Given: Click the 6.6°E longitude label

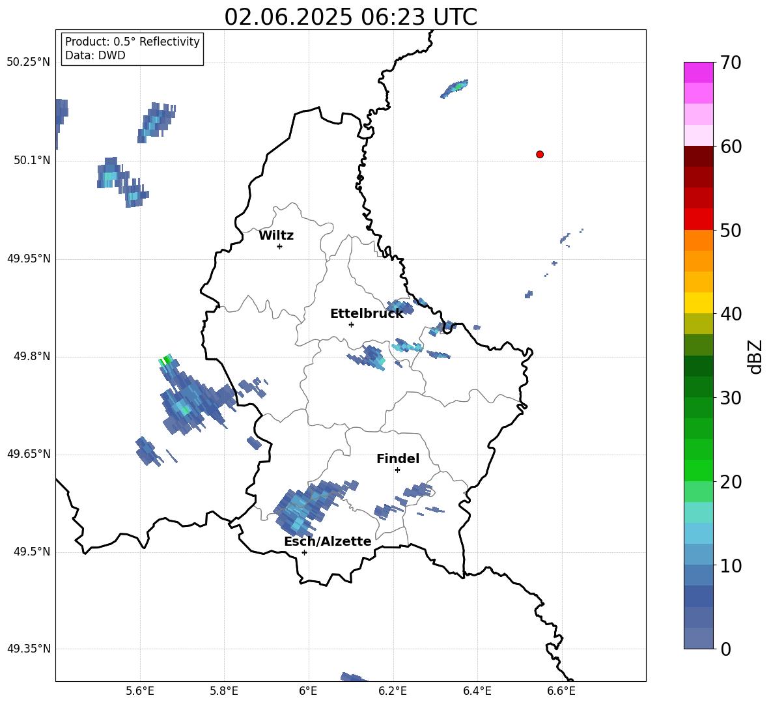Looking at the screenshot, I should (561, 691).
